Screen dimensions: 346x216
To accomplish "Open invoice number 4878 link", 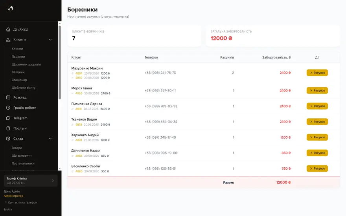I will [x=79, y=140].
